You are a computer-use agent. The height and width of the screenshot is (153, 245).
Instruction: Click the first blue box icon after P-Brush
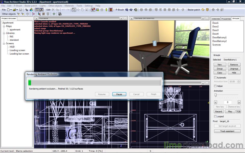(127, 10)
